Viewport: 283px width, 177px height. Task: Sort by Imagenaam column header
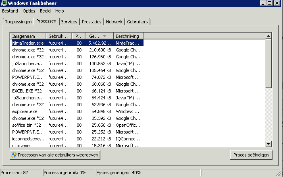(x=28, y=36)
